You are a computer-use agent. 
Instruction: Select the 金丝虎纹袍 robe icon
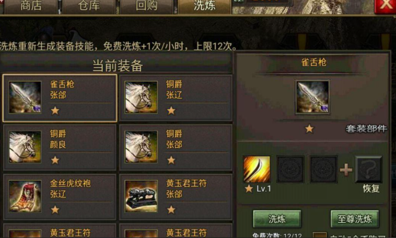25,196
